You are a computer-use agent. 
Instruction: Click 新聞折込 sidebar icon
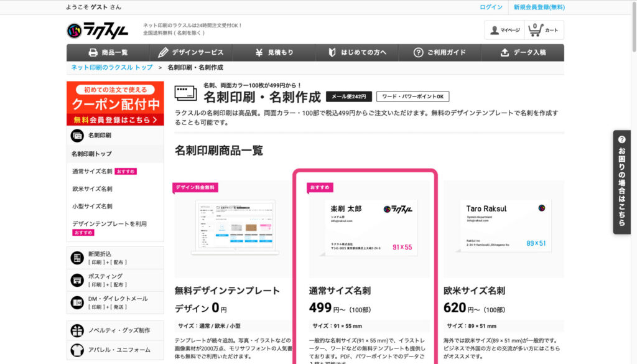(x=77, y=258)
